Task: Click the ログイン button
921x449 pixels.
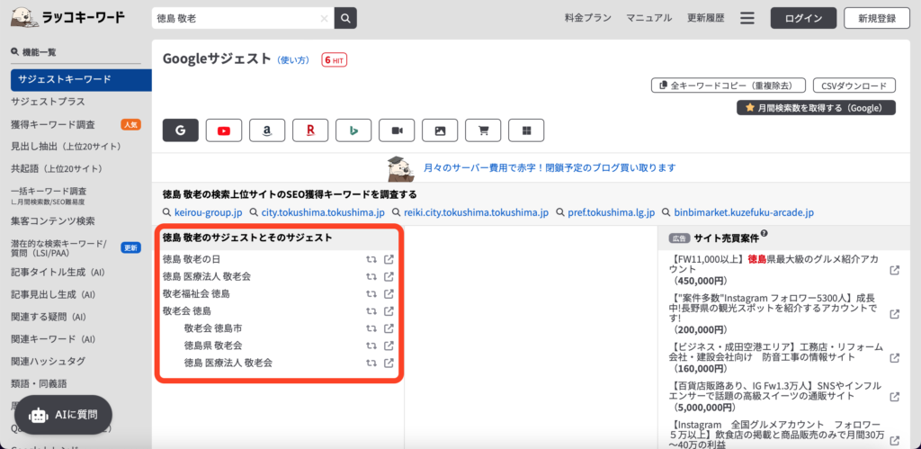Action: point(803,18)
